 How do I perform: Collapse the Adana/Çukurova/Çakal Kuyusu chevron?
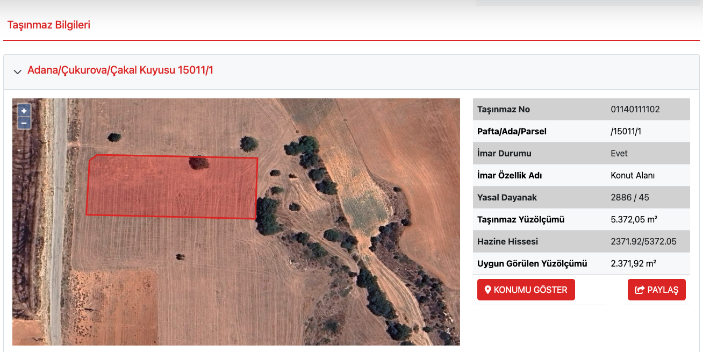tap(17, 71)
